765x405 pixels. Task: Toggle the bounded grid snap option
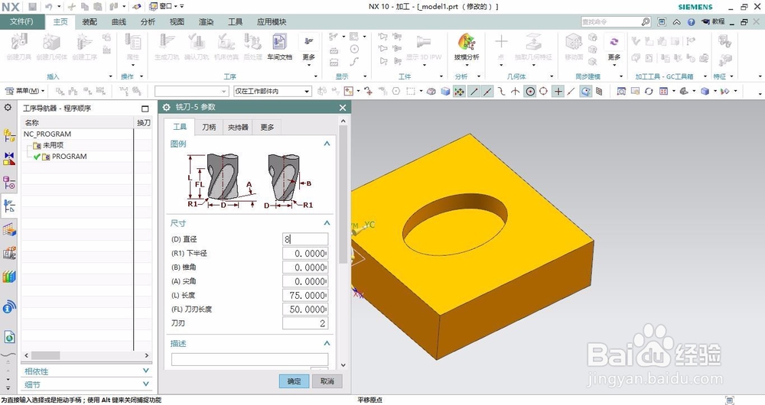pyautogui.click(x=599, y=91)
